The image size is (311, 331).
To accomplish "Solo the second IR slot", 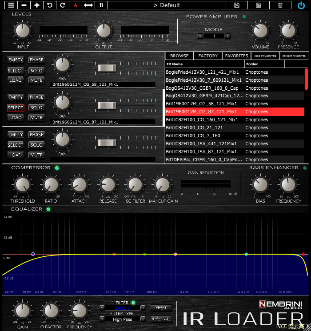I will [x=36, y=108].
